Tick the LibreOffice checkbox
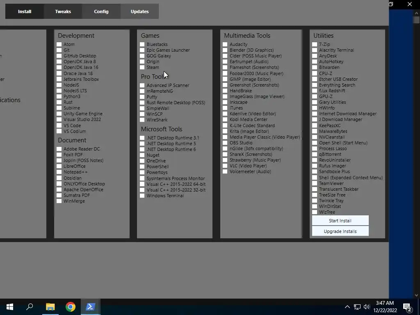The width and height of the screenshot is (420, 315). pyautogui.click(x=59, y=166)
